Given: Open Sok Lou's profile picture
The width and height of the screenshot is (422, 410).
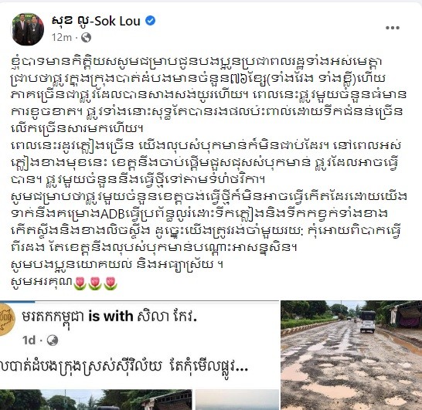Looking at the screenshot, I should pos(28,29).
